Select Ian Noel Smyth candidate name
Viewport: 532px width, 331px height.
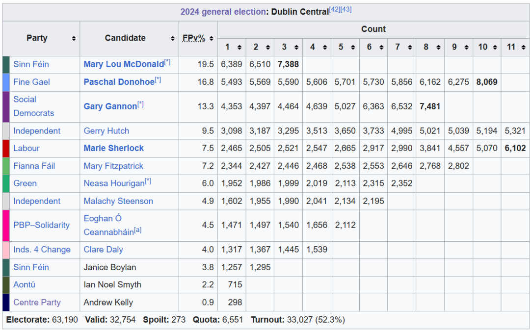[x=112, y=284]
